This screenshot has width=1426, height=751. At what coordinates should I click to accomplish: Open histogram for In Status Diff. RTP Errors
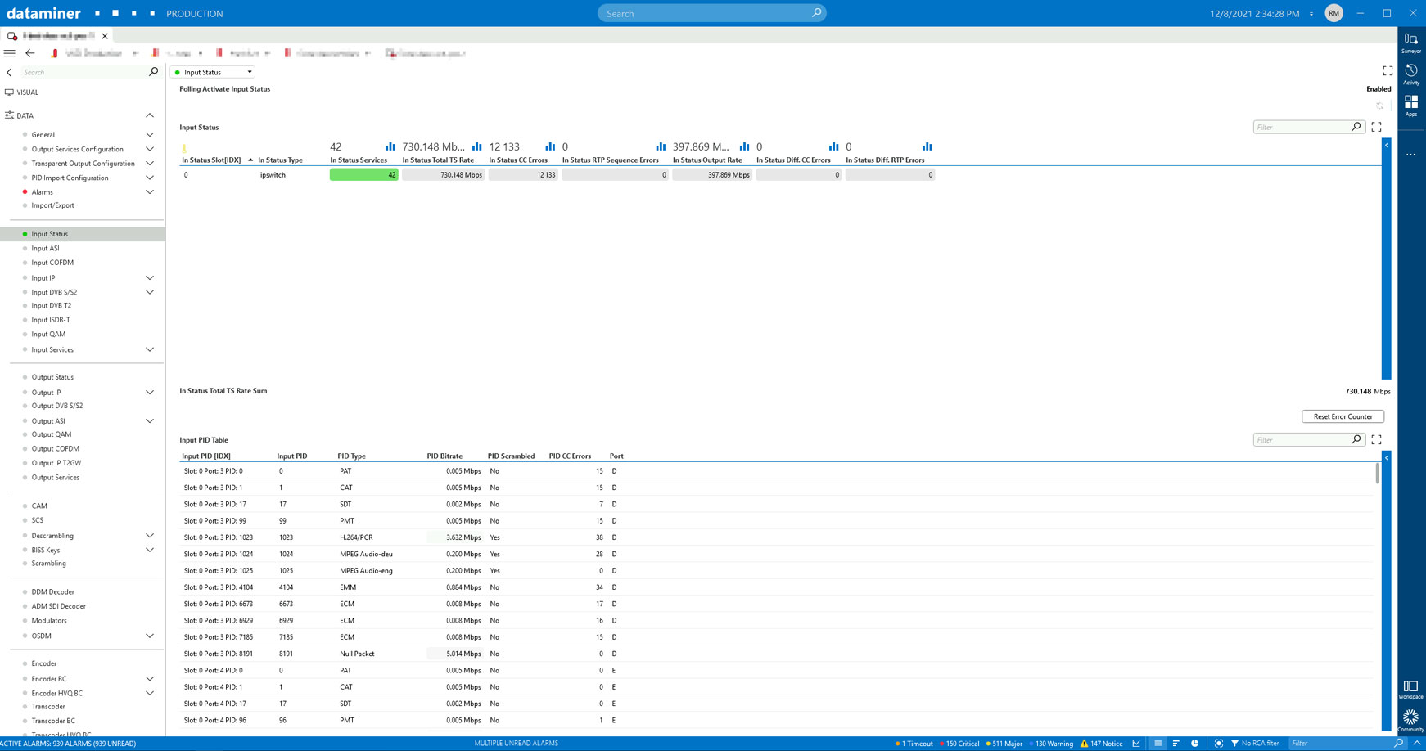(927, 146)
